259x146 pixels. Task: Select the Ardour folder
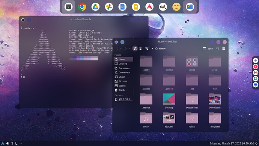pos(146,101)
